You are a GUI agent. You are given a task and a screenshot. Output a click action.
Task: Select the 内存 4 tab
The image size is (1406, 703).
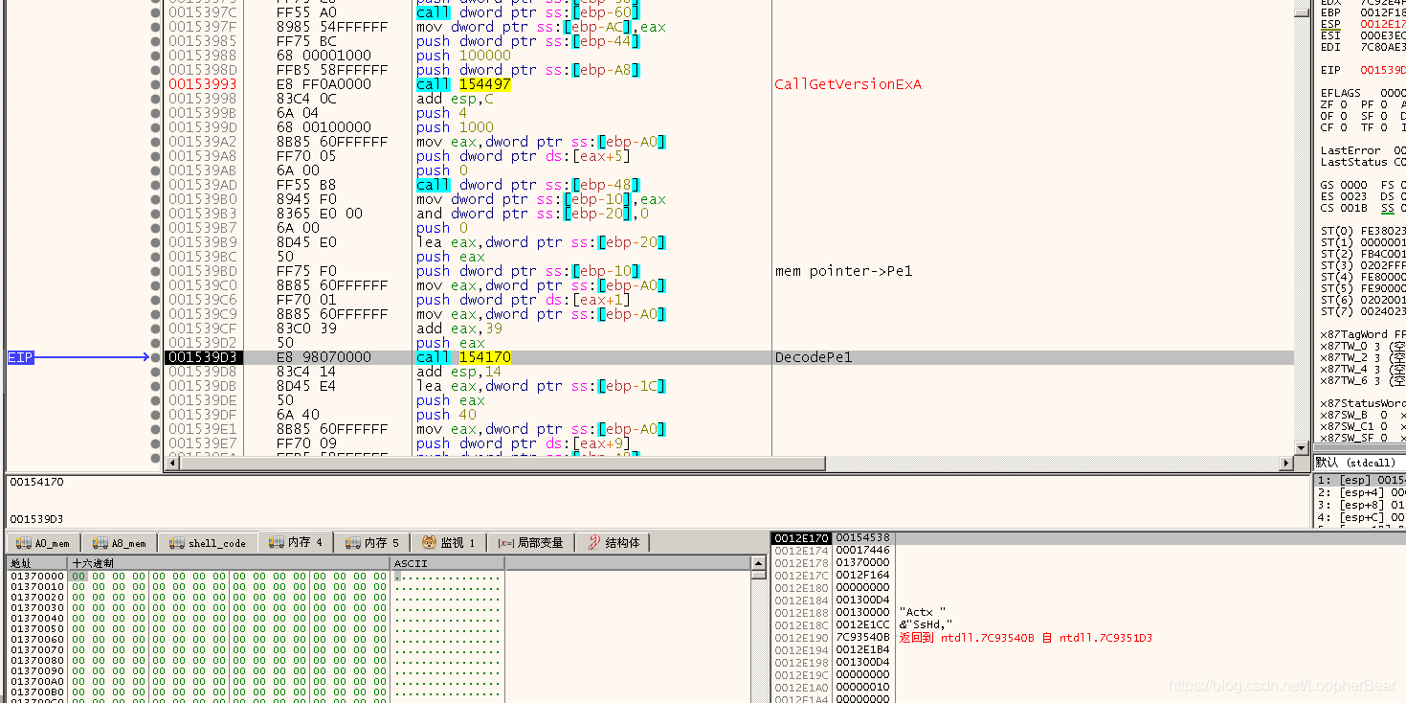coord(296,542)
